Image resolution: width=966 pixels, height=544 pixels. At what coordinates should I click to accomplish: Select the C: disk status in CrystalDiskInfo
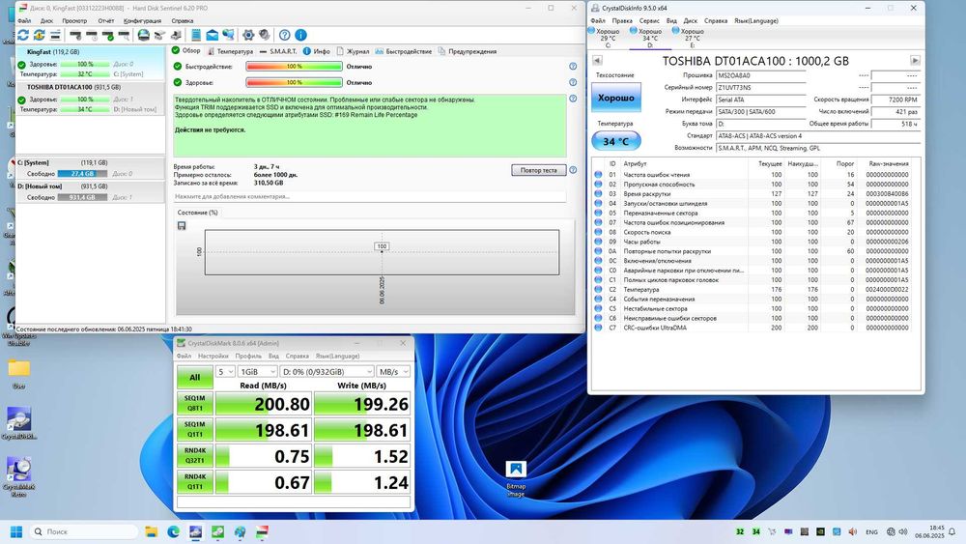pos(608,38)
